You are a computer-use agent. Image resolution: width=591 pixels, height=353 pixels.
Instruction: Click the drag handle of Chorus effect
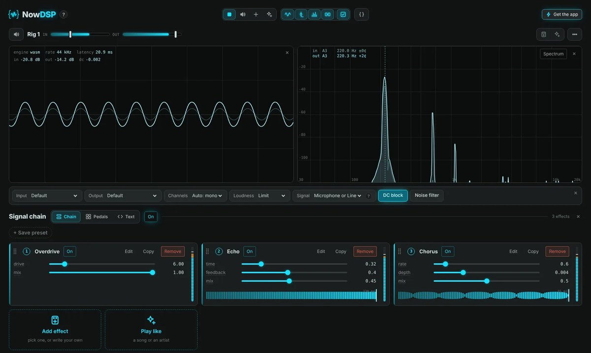(x=400, y=252)
